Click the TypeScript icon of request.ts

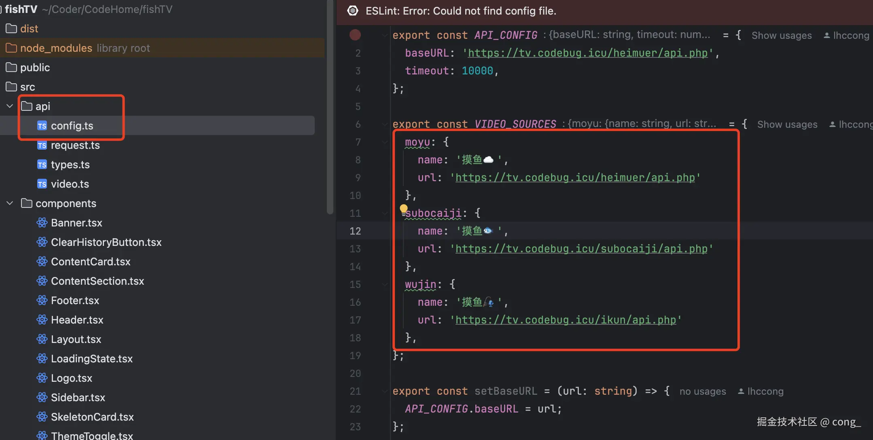[x=42, y=145]
